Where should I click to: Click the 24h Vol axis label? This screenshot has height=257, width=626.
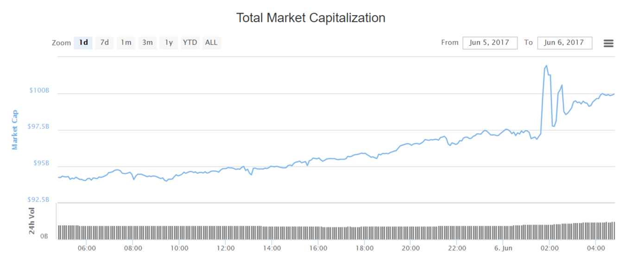(32, 221)
